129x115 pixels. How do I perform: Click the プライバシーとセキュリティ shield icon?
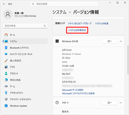[6, 99]
